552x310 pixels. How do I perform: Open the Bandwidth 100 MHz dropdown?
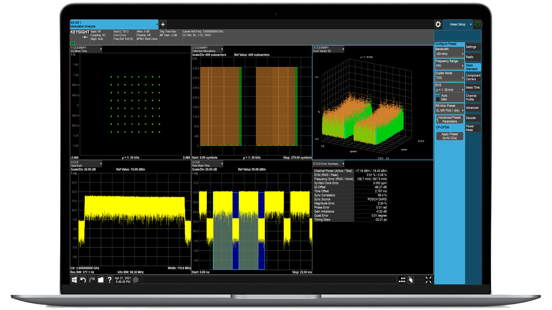point(449,54)
